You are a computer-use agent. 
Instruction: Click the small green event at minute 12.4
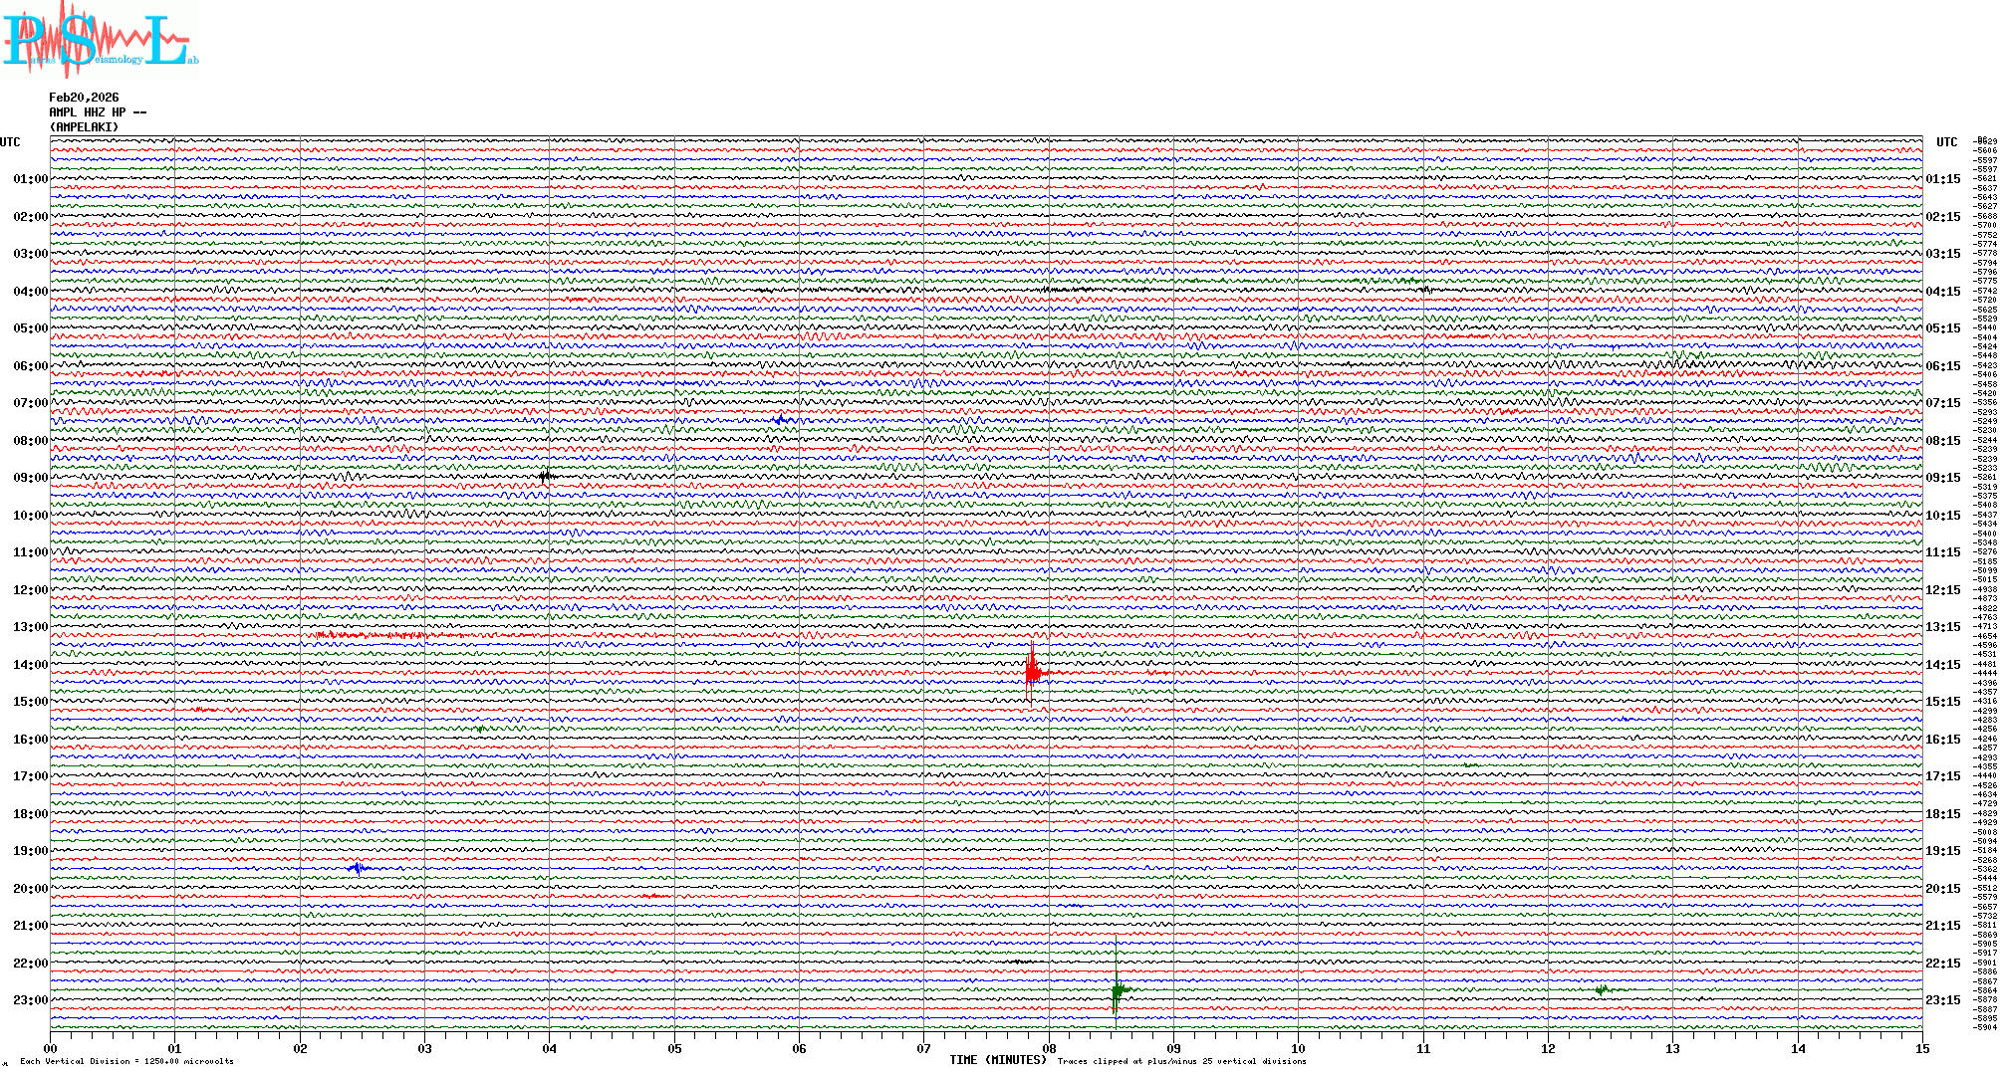[1602, 989]
